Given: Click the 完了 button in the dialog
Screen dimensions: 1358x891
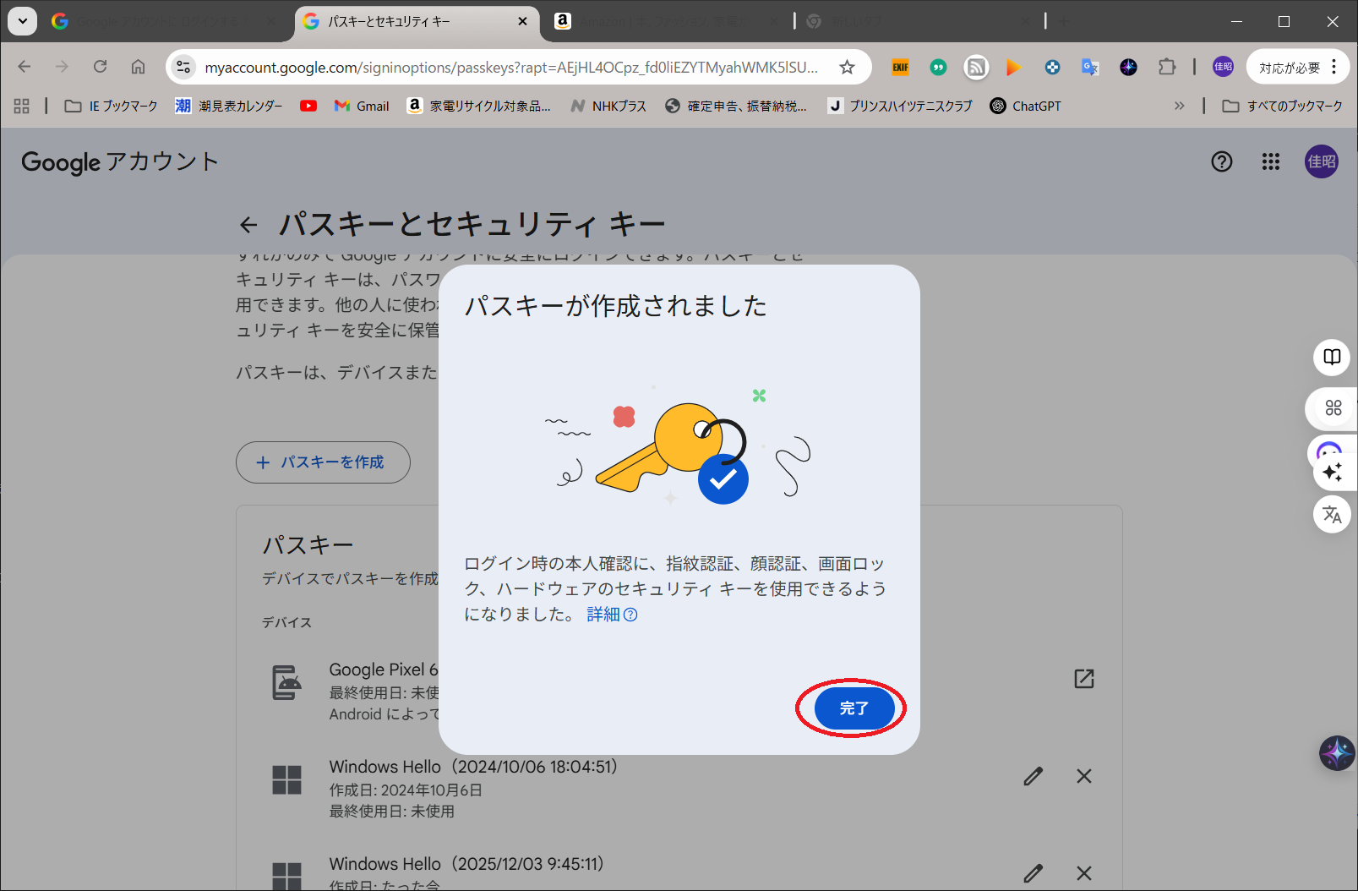Looking at the screenshot, I should click(854, 708).
